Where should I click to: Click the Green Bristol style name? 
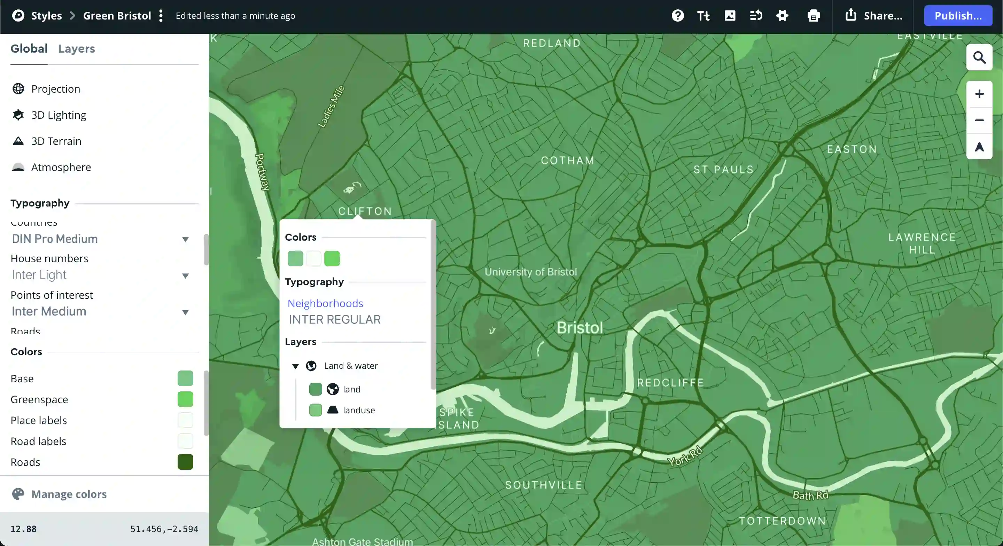pyautogui.click(x=117, y=16)
